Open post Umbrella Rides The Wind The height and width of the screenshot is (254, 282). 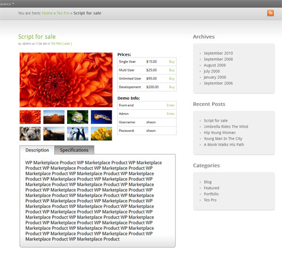point(226,127)
